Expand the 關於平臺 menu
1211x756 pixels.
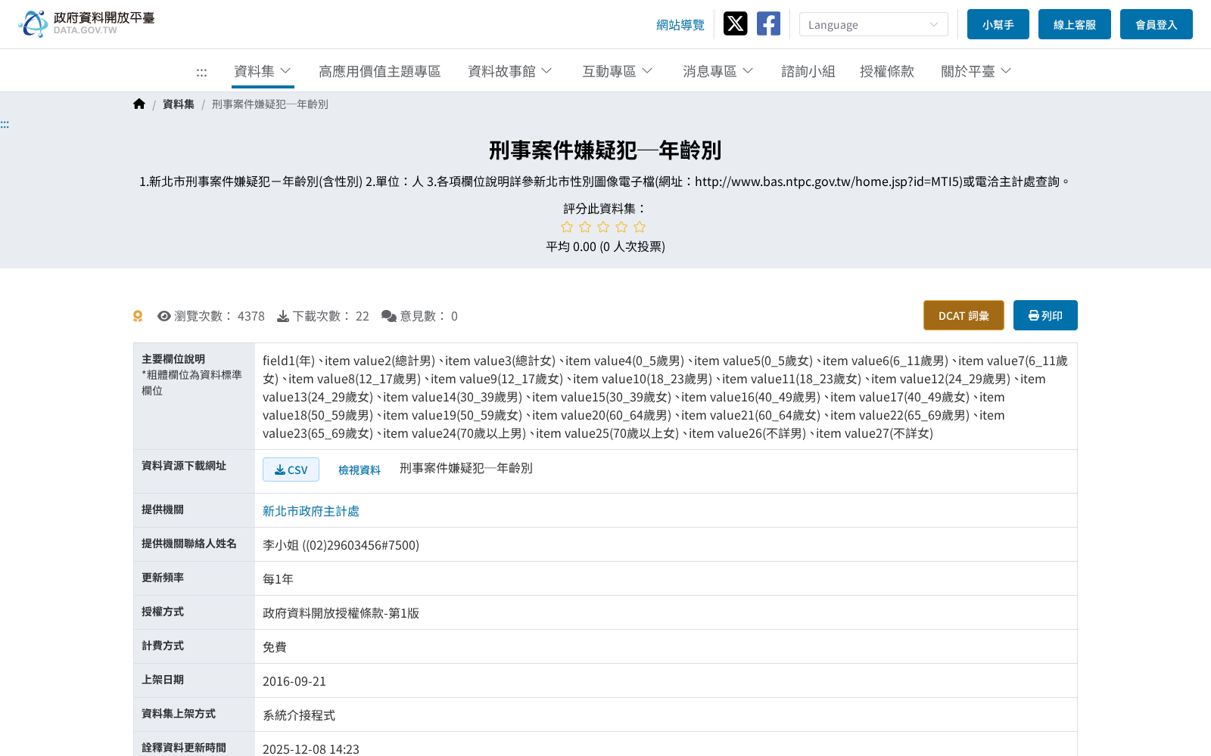976,71
